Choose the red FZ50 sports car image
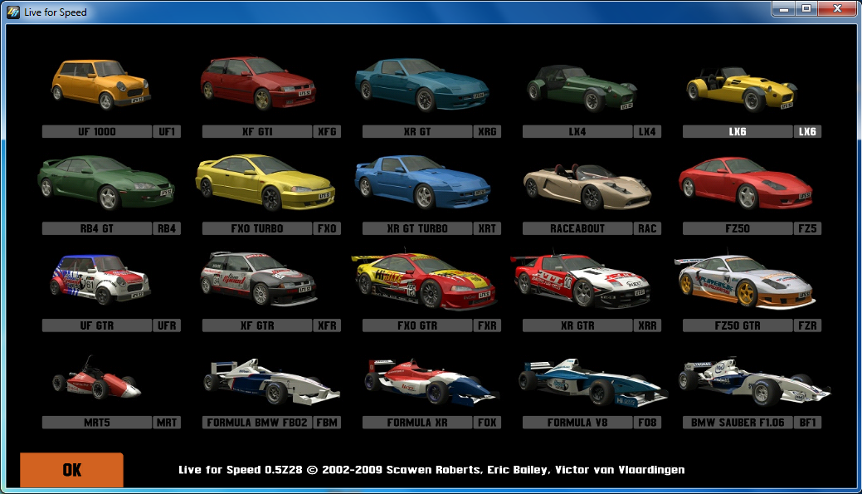862x494 pixels. click(x=745, y=183)
